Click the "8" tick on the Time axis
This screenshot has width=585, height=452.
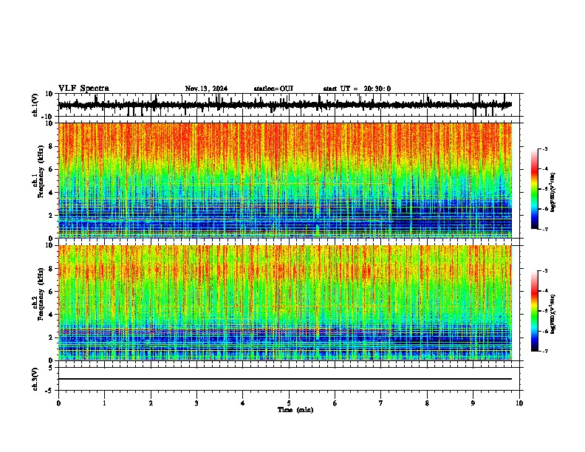point(427,403)
